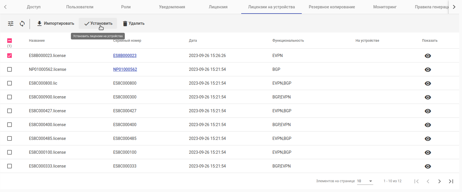This screenshot has width=462, height=192.
Task: Toggle the select-all header checkbox
Action: pyautogui.click(x=10, y=41)
